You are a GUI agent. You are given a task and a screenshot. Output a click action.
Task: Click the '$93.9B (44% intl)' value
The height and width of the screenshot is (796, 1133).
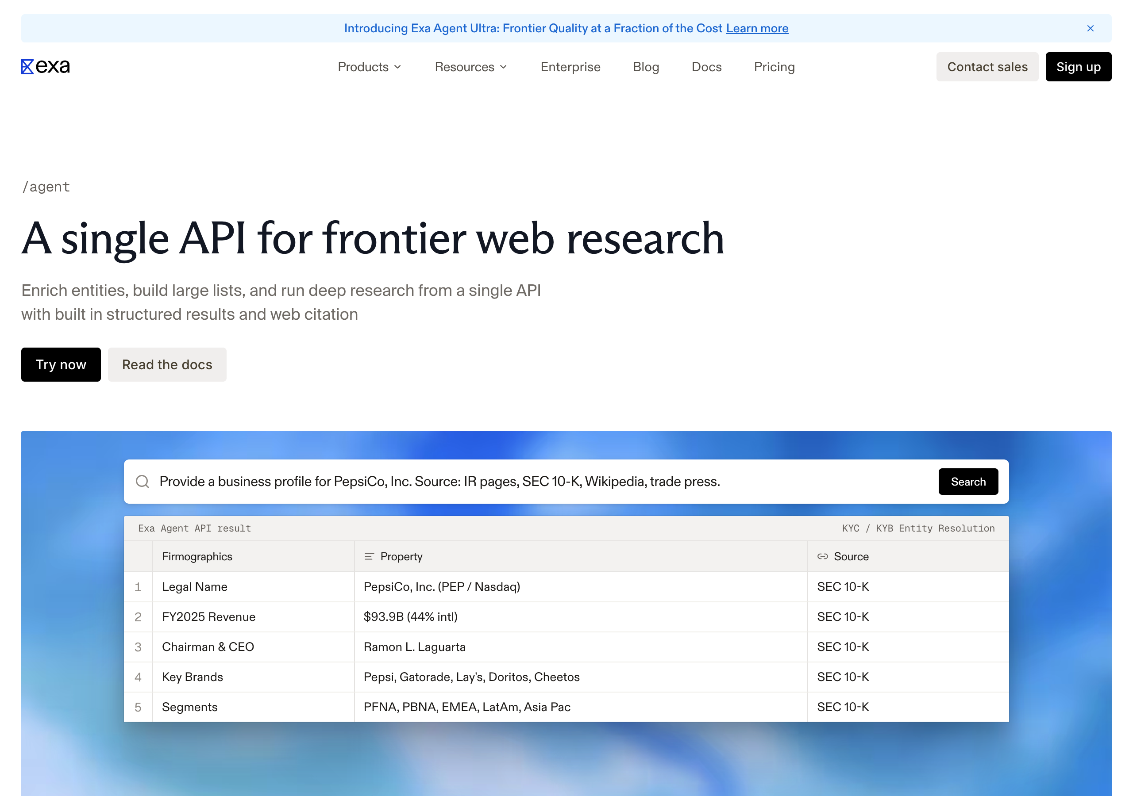pyautogui.click(x=411, y=616)
